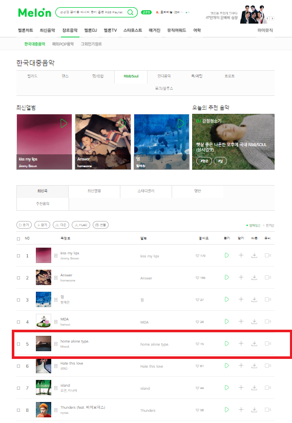Check the box for song number 1
Screen dimensions: 292x423
pos(18,256)
